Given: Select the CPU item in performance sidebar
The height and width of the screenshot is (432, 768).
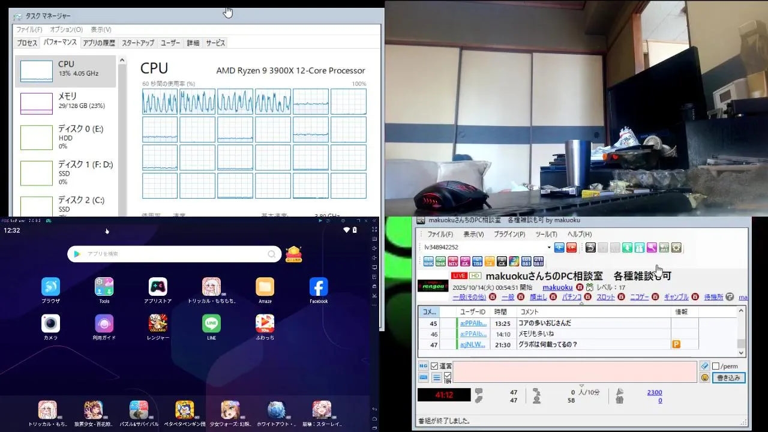Looking at the screenshot, I should (x=65, y=71).
